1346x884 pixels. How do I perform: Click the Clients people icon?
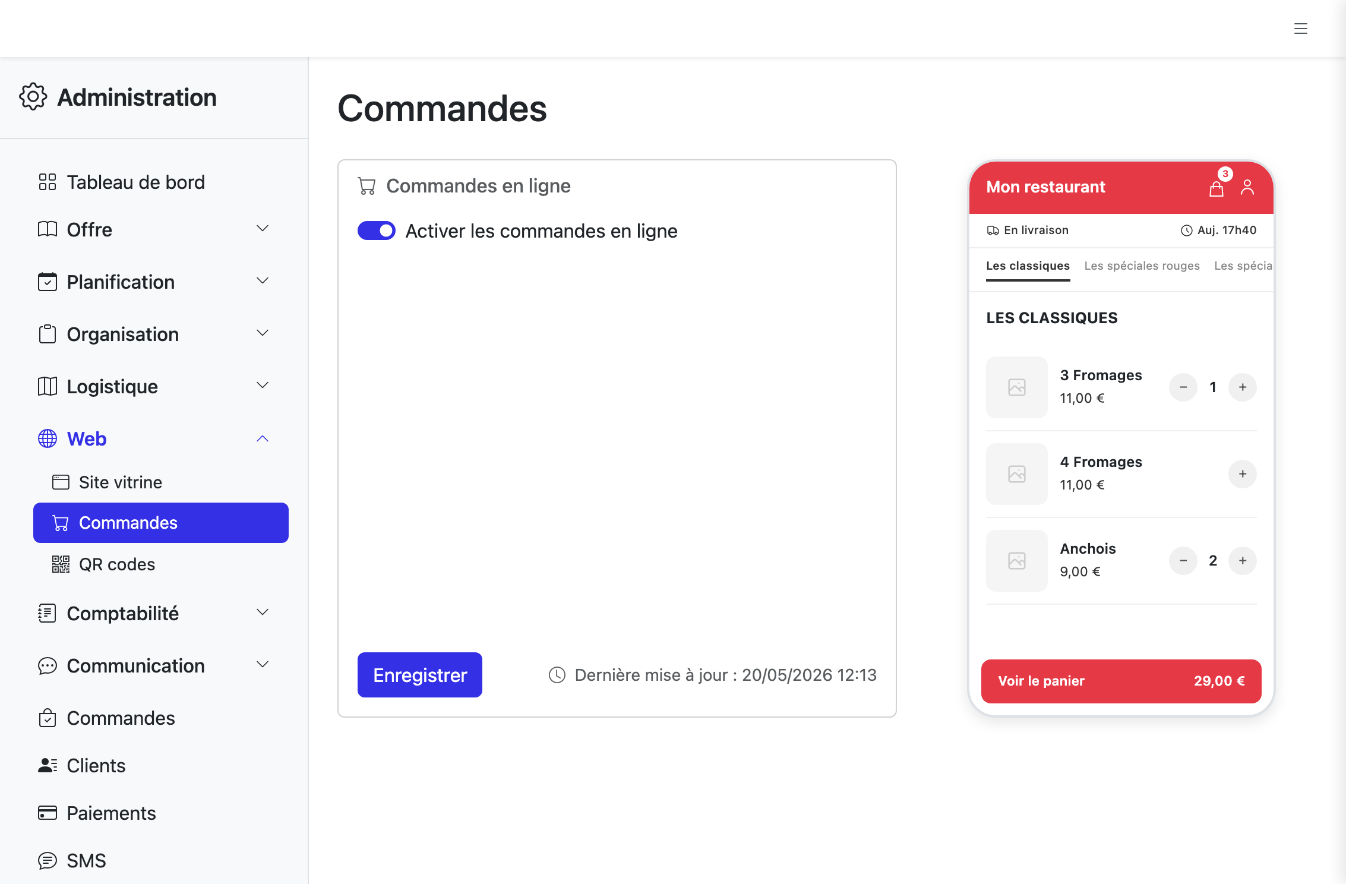[48, 765]
